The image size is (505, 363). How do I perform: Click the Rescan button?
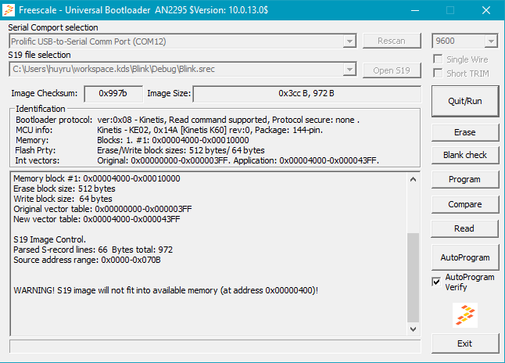(x=392, y=41)
